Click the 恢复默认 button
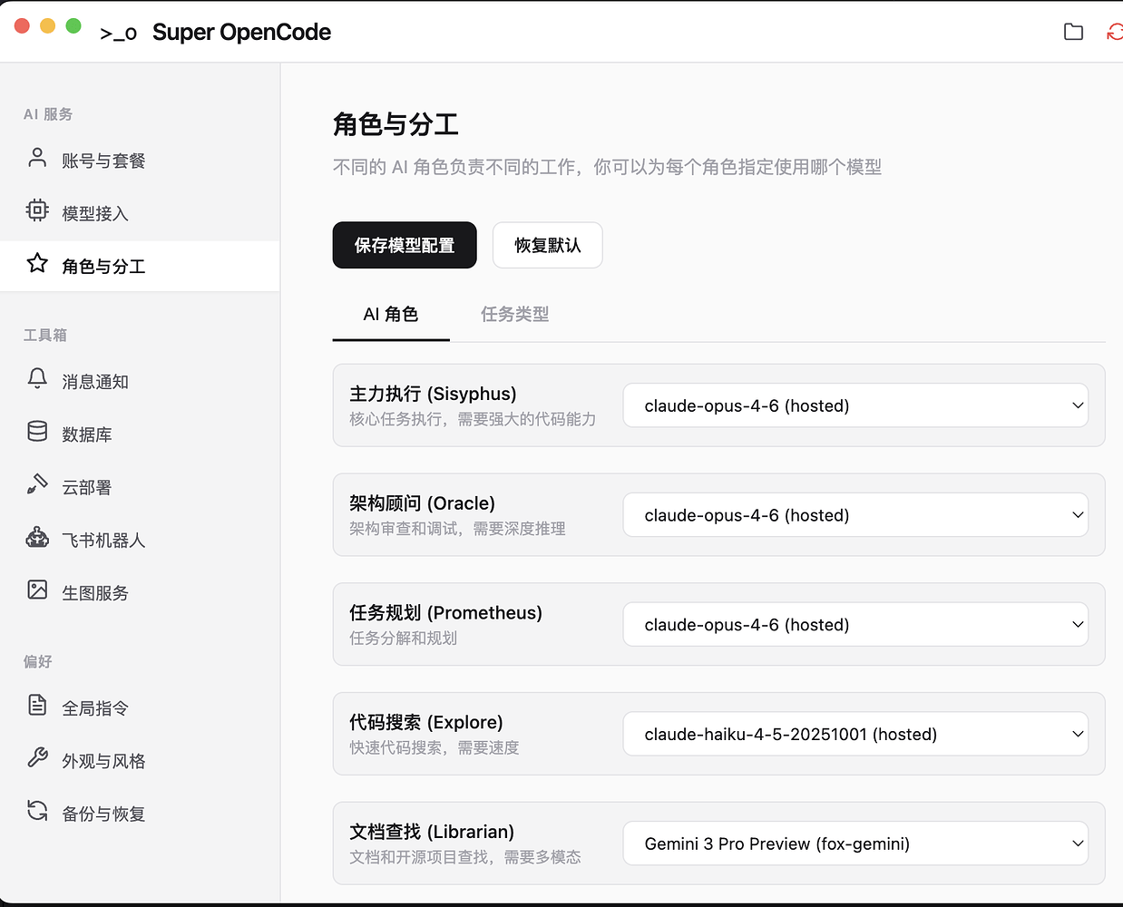Viewport: 1123px width, 907px height. pyautogui.click(x=548, y=245)
